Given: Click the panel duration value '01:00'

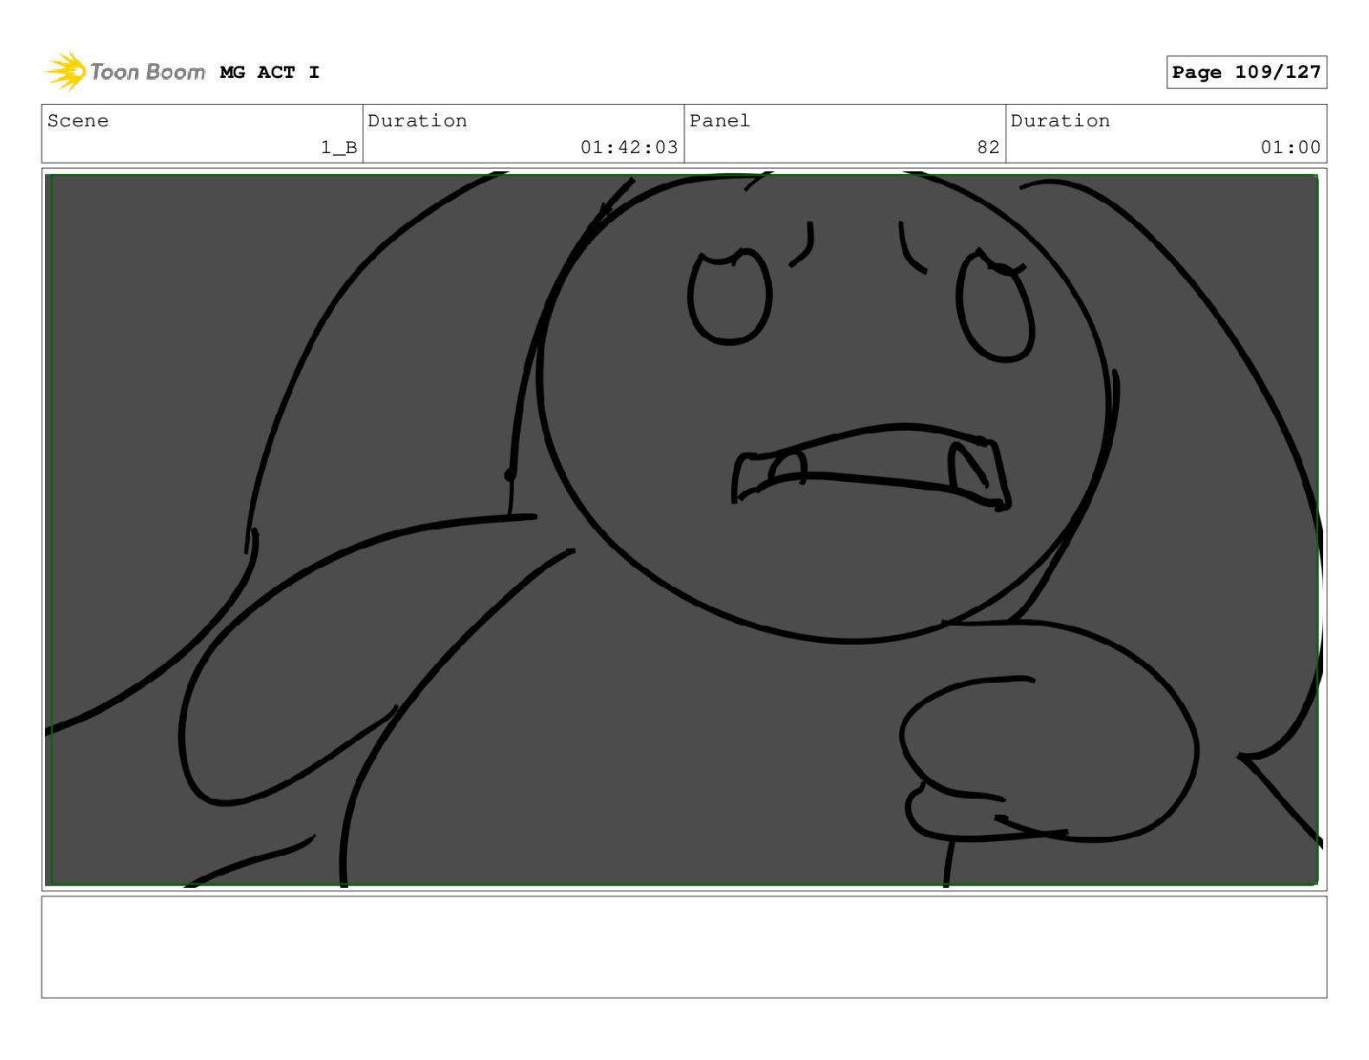Looking at the screenshot, I should click(1290, 148).
